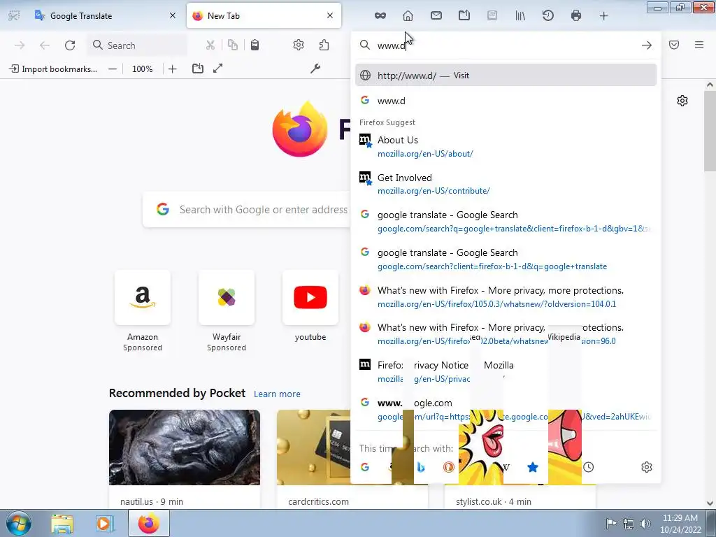Click the Save page folder icon
The width and height of the screenshot is (716, 537).
pyautogui.click(x=198, y=69)
